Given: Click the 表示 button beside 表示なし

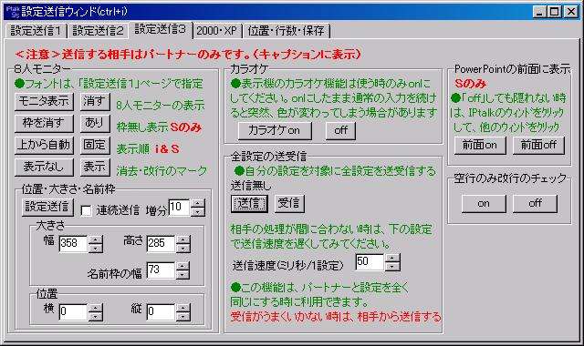Looking at the screenshot, I should tap(95, 167).
